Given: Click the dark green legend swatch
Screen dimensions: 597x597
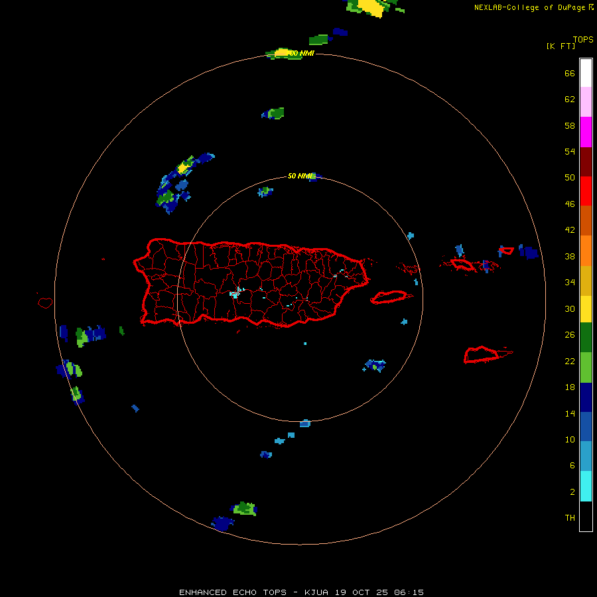Looking at the screenshot, I should (x=586, y=338).
